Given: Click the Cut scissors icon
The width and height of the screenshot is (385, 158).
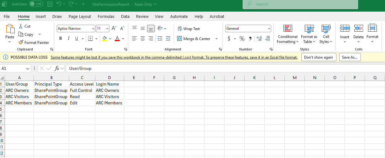Looking at the screenshot, I should (21, 26).
